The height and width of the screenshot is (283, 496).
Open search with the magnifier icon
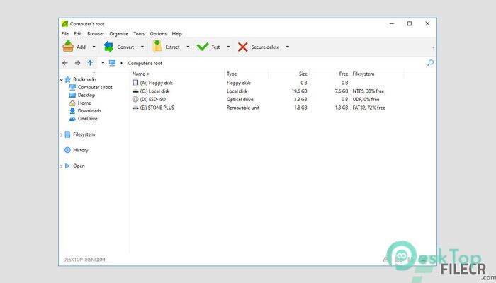(x=430, y=63)
